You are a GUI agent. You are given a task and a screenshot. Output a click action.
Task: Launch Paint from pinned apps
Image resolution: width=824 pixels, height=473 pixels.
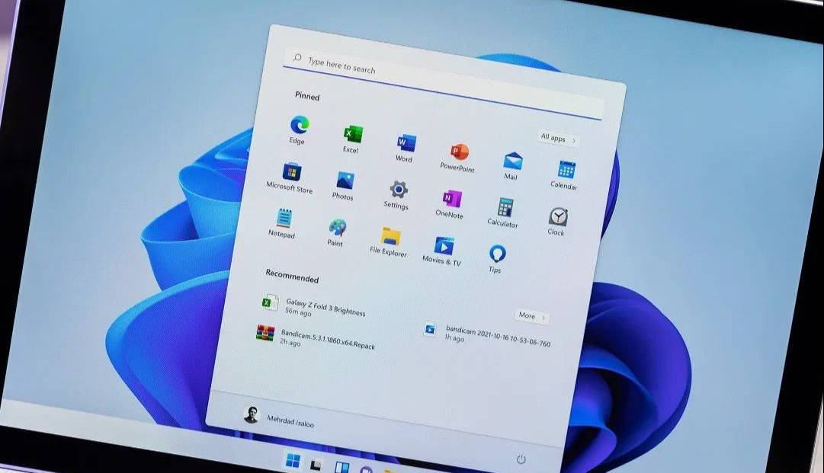pyautogui.click(x=336, y=229)
